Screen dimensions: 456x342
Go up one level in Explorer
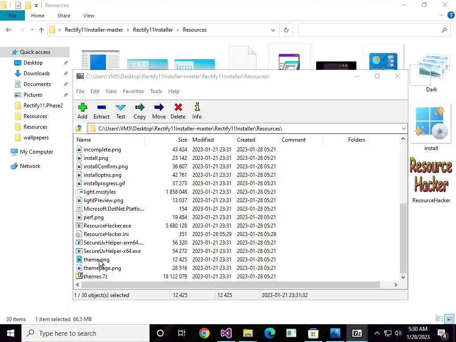(x=41, y=30)
